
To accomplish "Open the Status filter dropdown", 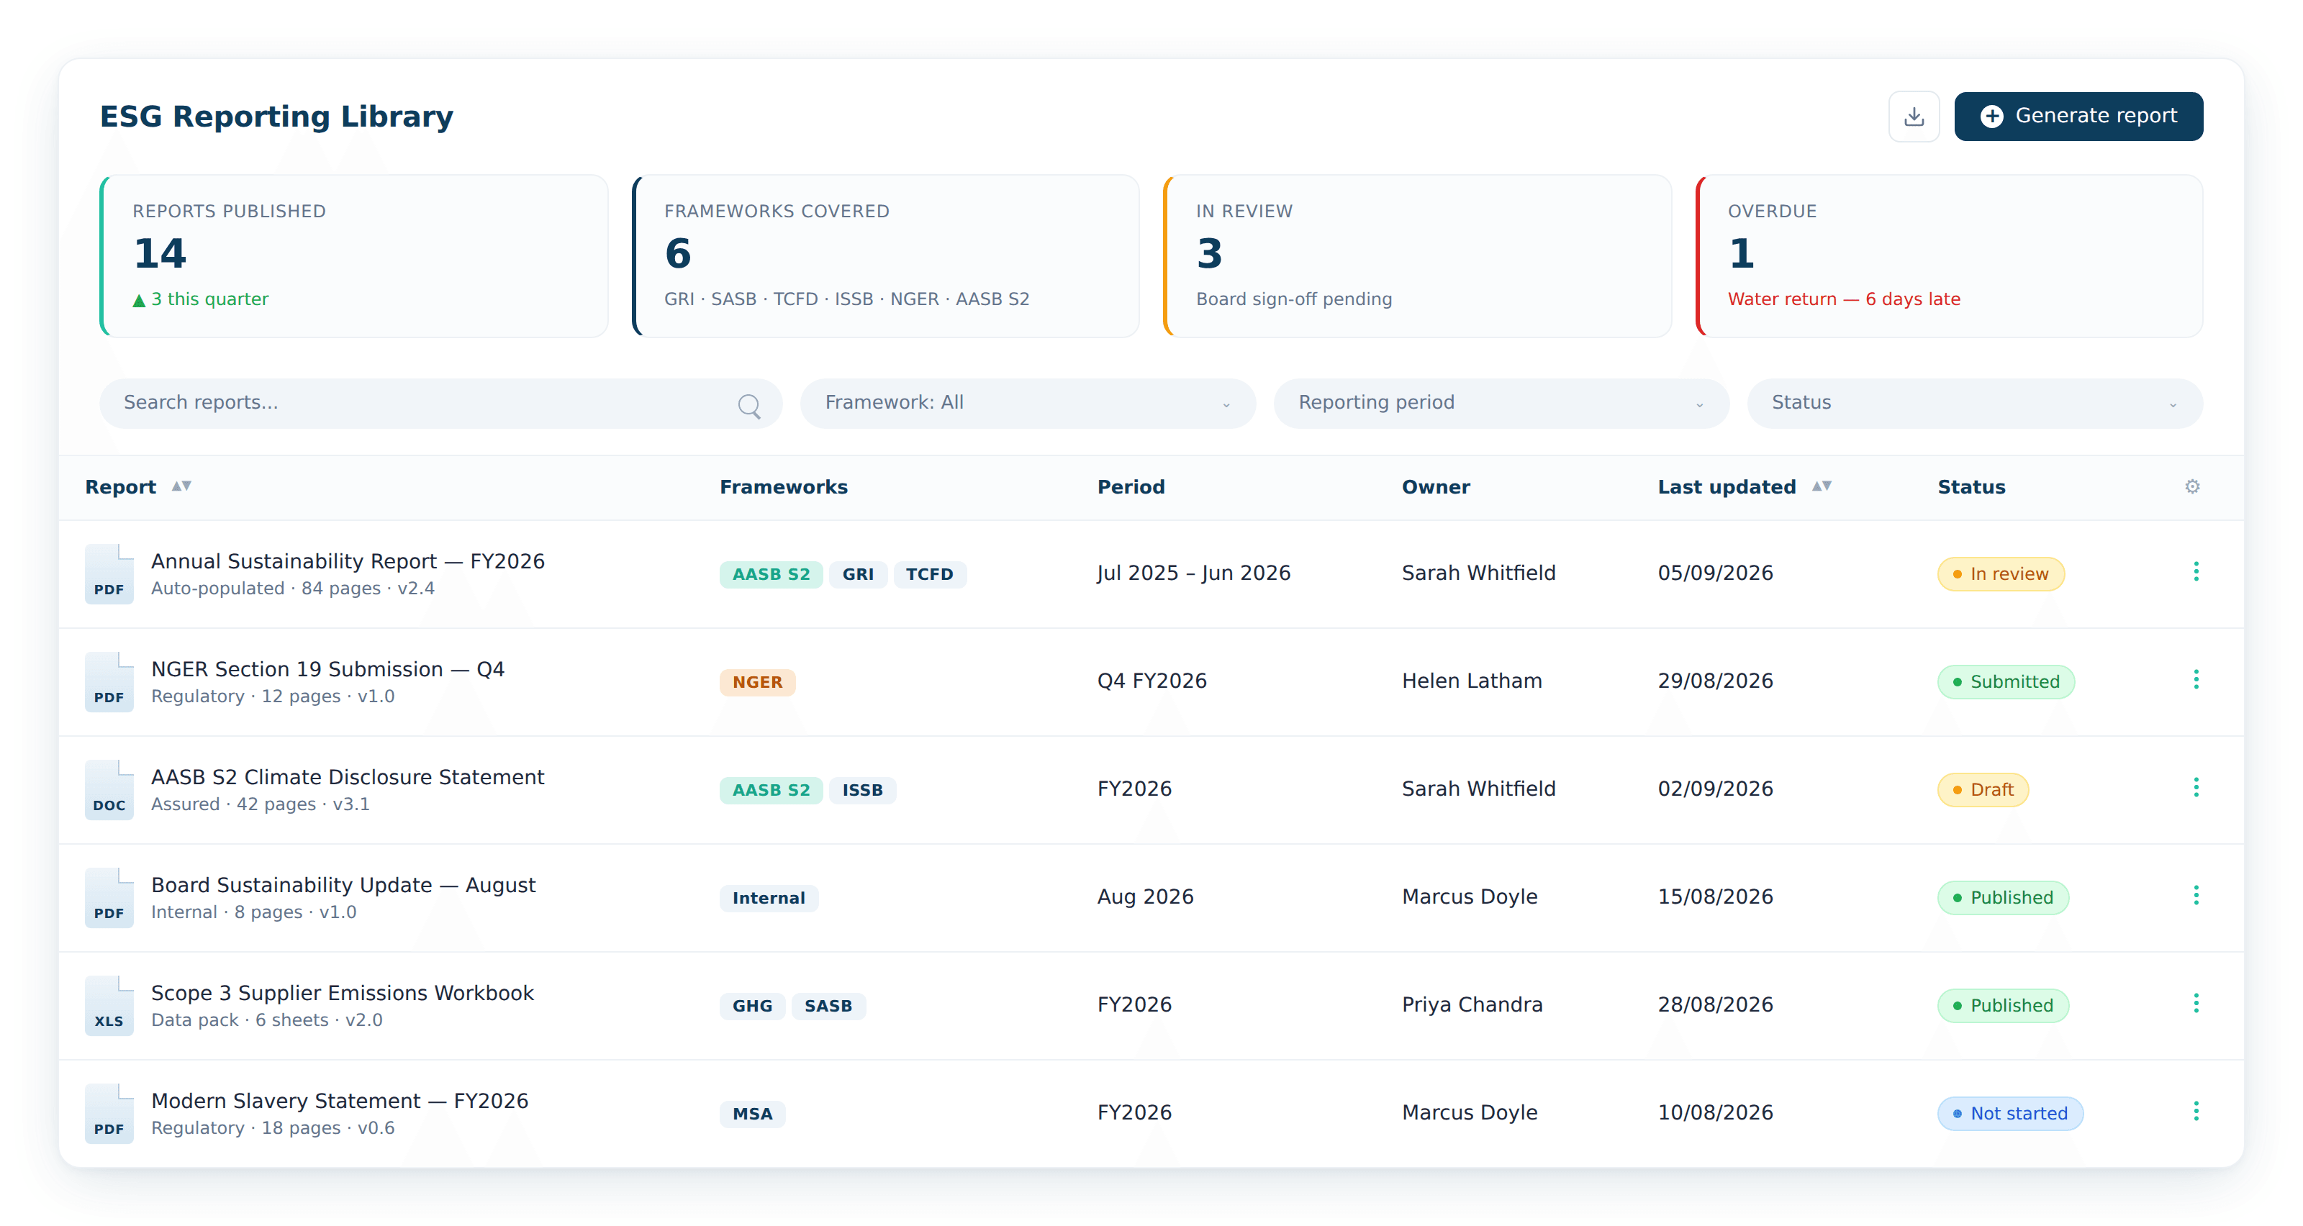I will click(x=1974, y=403).
